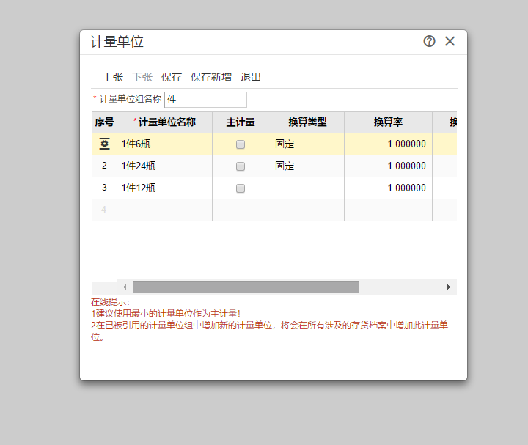Viewport: 528px width, 445px height.
Task: Click 保存新增 to save and add new
Action: (x=211, y=77)
